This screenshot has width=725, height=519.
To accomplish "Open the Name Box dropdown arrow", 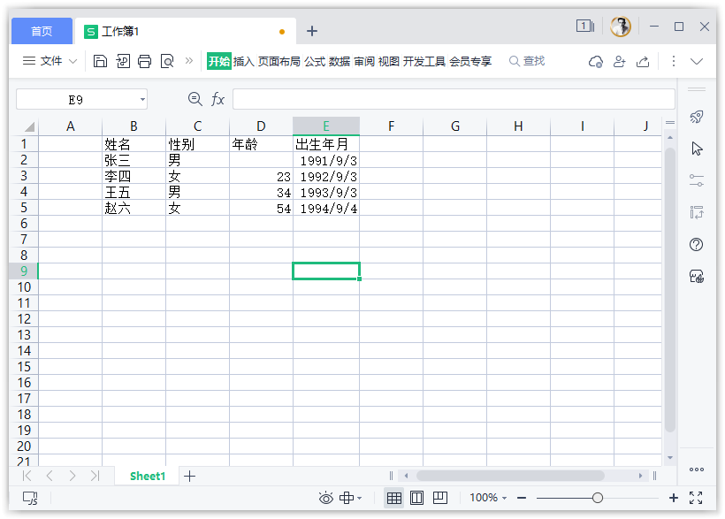I will pos(142,99).
